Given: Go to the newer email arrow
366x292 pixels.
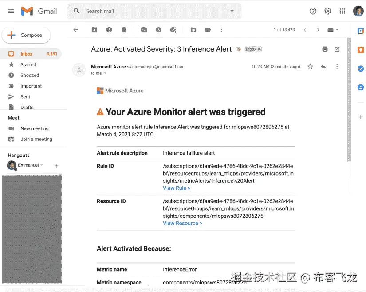Looking at the screenshot, I should point(305,30).
